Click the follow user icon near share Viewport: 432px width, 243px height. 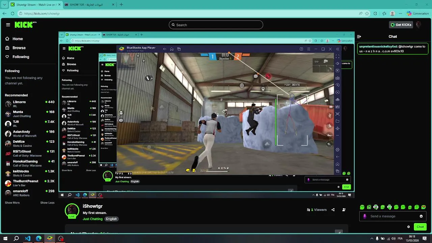[344, 210]
